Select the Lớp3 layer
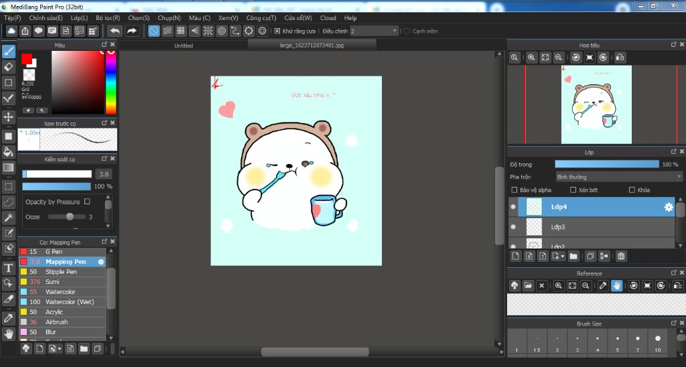Image resolution: width=686 pixels, height=367 pixels. tap(592, 227)
